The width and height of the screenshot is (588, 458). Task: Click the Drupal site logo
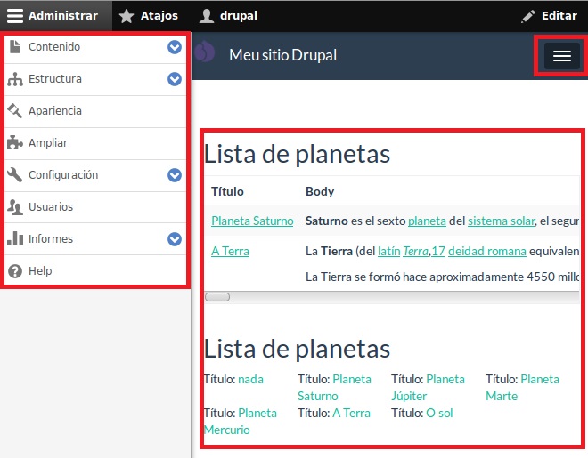205,52
